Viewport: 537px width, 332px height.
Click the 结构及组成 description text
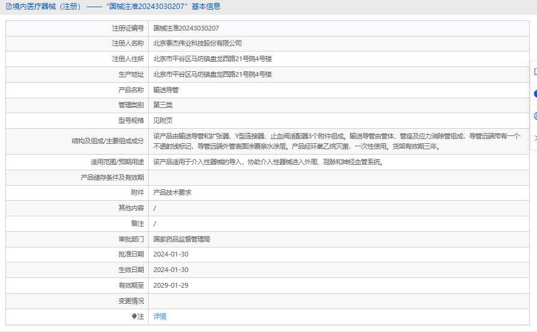[337, 141]
